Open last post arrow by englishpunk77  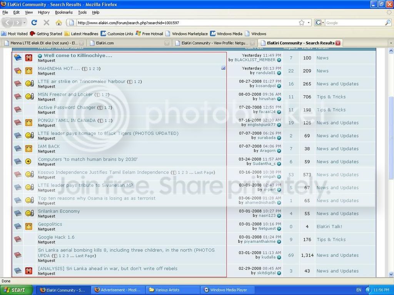tap(279, 125)
